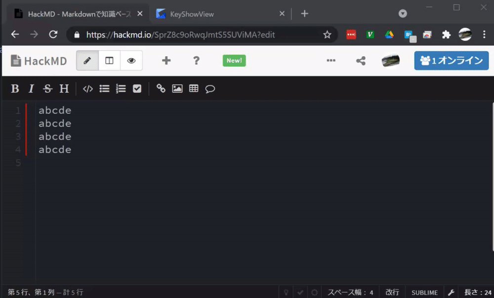Insert a hyperlink
This screenshot has height=298, width=494.
tap(161, 89)
